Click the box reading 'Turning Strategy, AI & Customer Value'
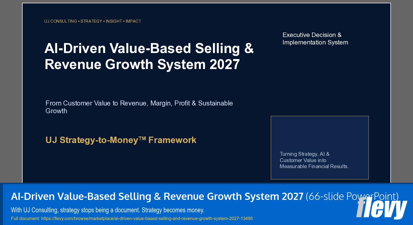This screenshot has height=225, width=413. coord(320,148)
